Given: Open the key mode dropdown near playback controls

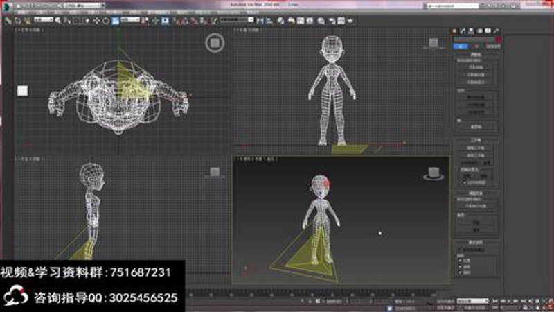Looking at the screenshot, I should click(x=472, y=301).
